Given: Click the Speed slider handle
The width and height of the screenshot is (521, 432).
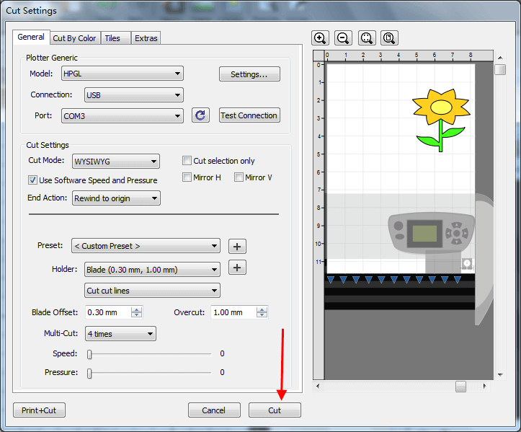Looking at the screenshot, I should pyautogui.click(x=89, y=355).
